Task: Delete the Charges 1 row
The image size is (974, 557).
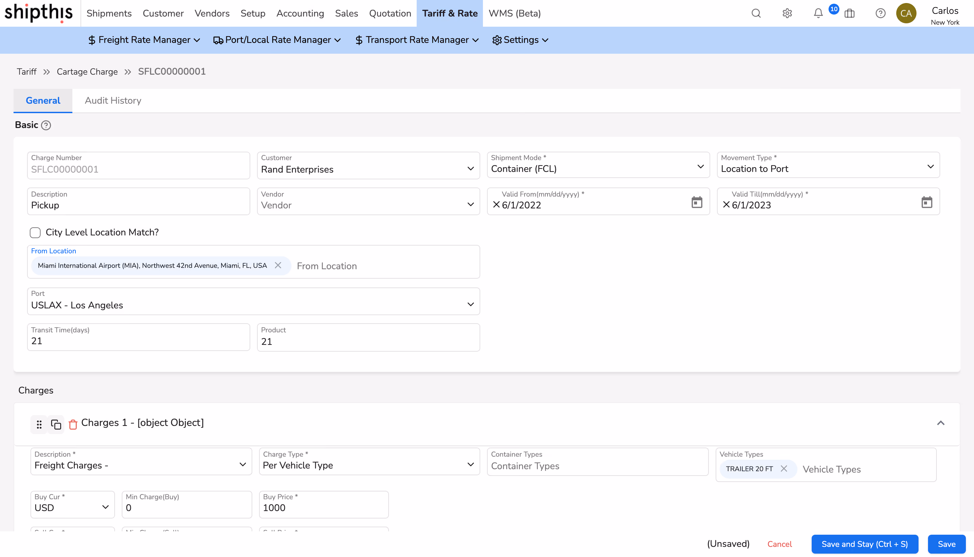Action: pos(73,424)
